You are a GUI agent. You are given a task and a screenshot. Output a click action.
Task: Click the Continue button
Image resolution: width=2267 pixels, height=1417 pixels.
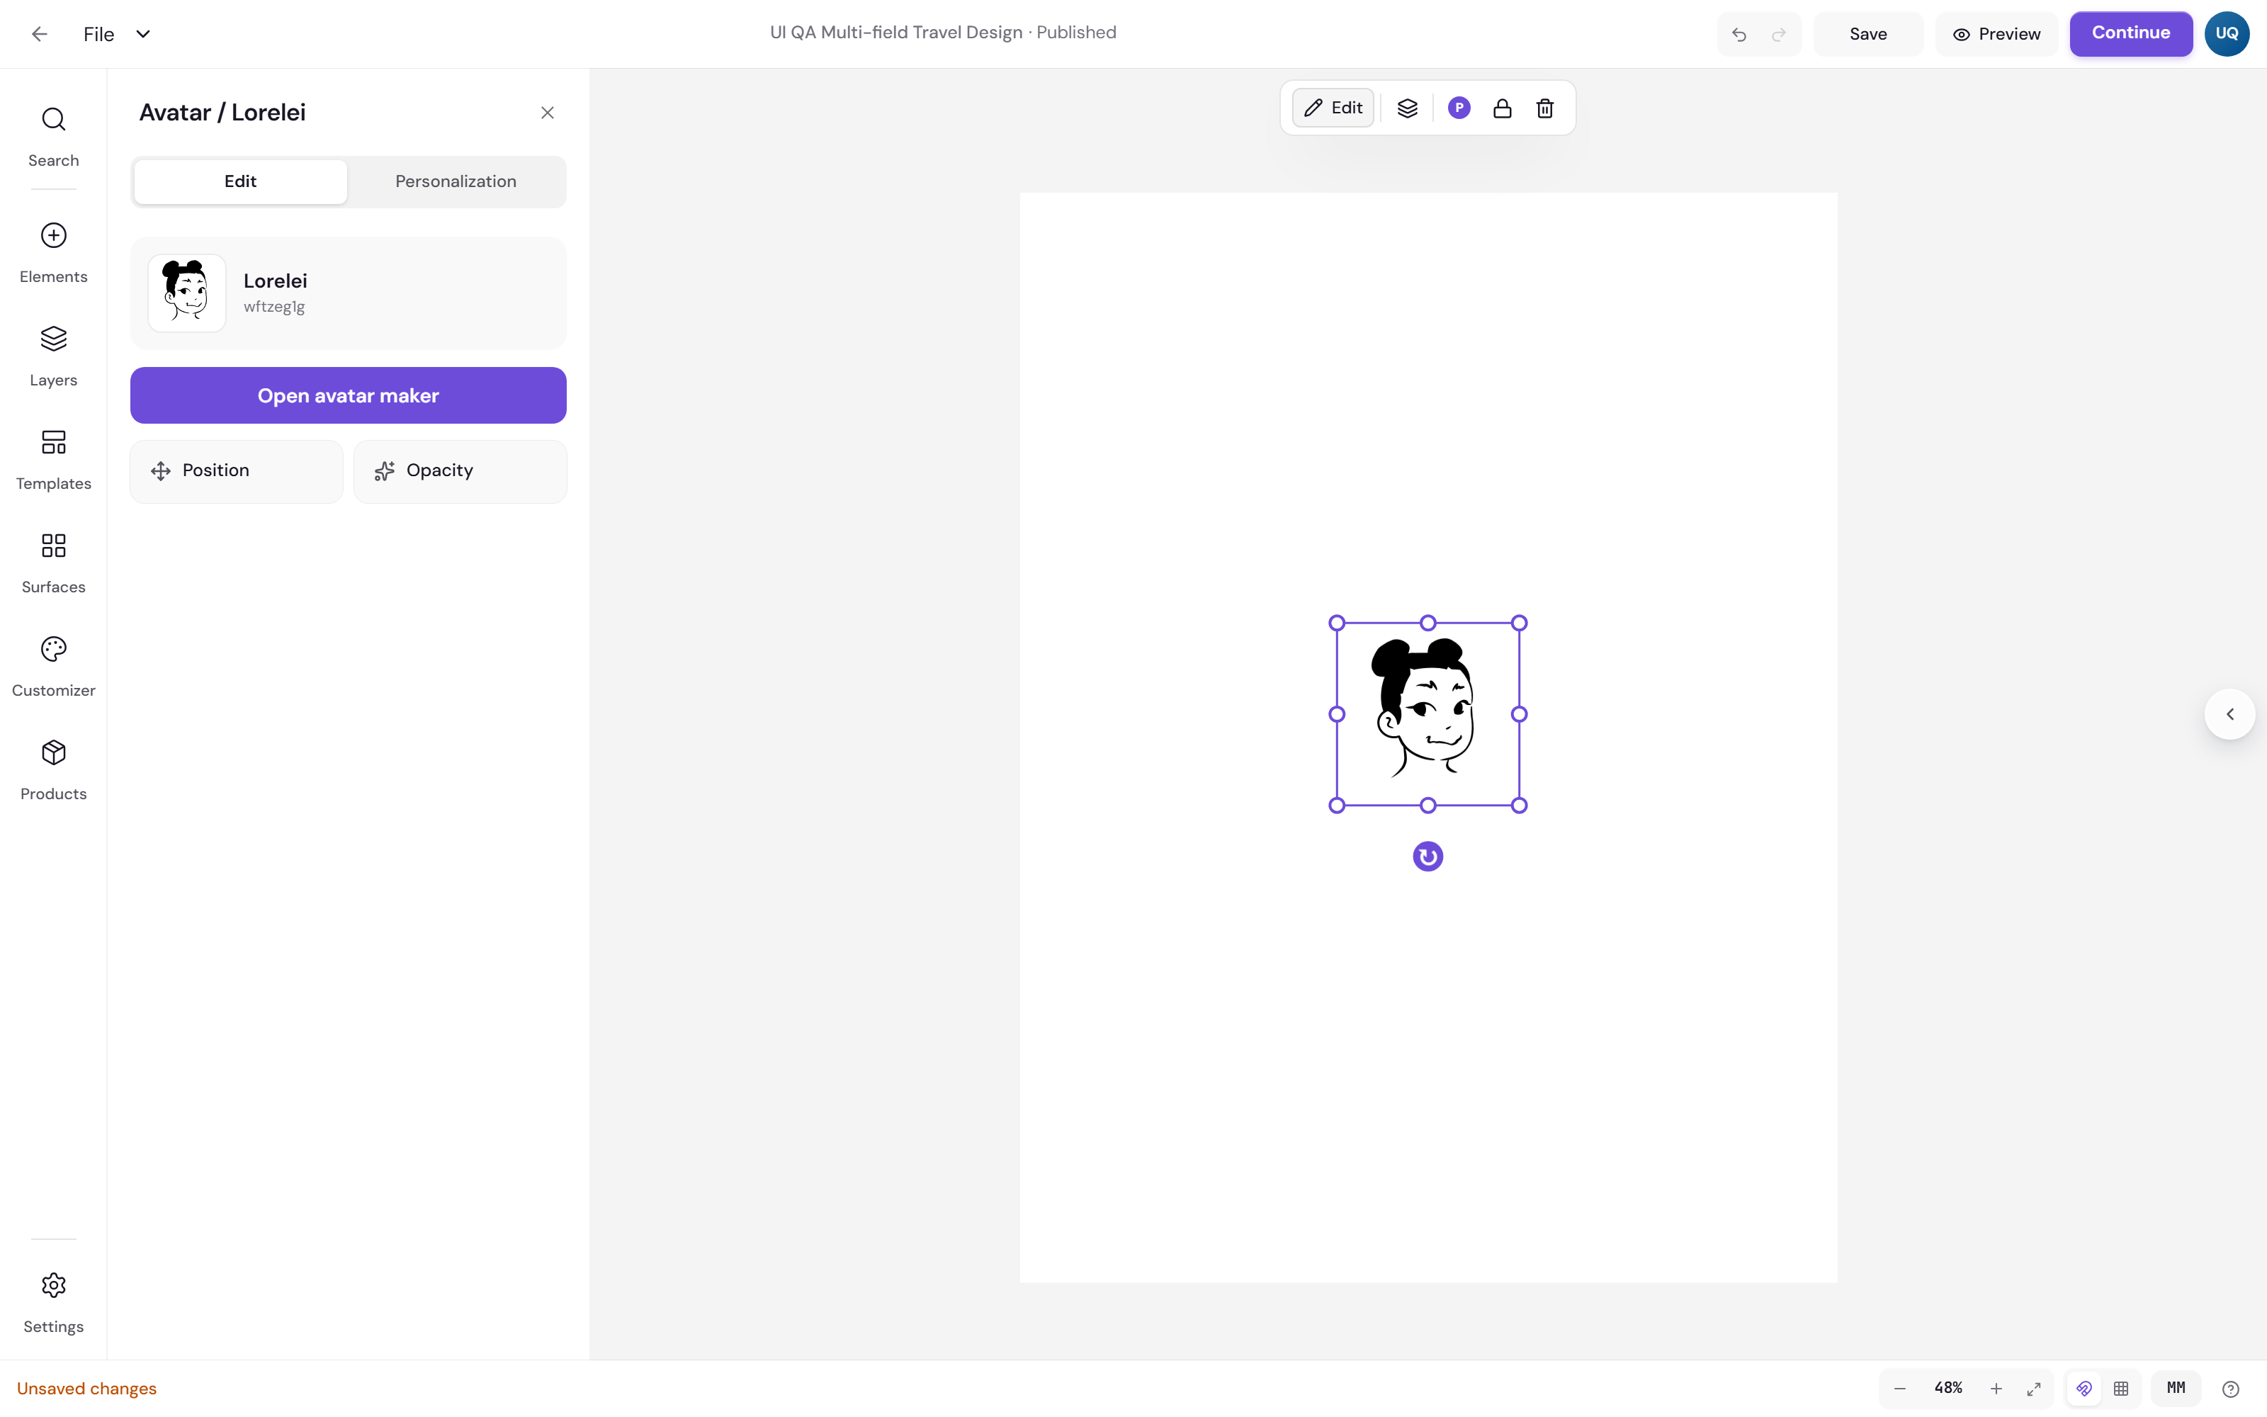(x=2130, y=34)
